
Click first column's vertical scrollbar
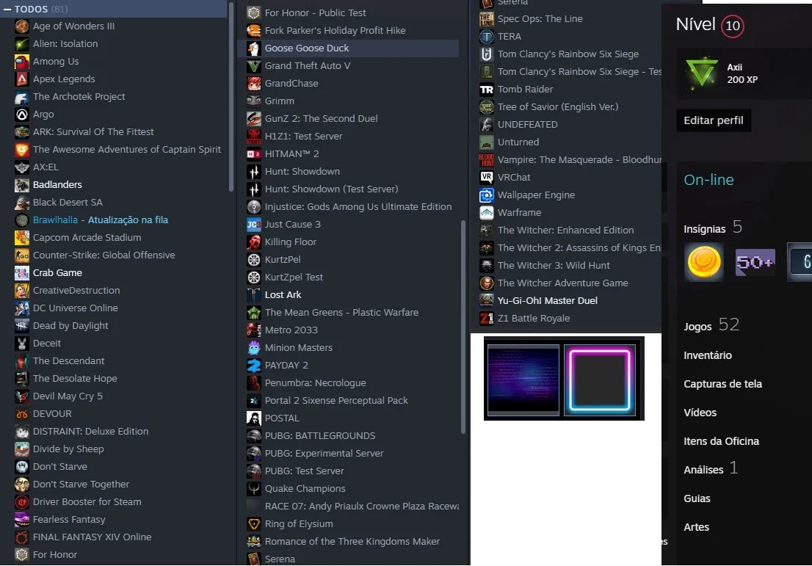coord(231,97)
